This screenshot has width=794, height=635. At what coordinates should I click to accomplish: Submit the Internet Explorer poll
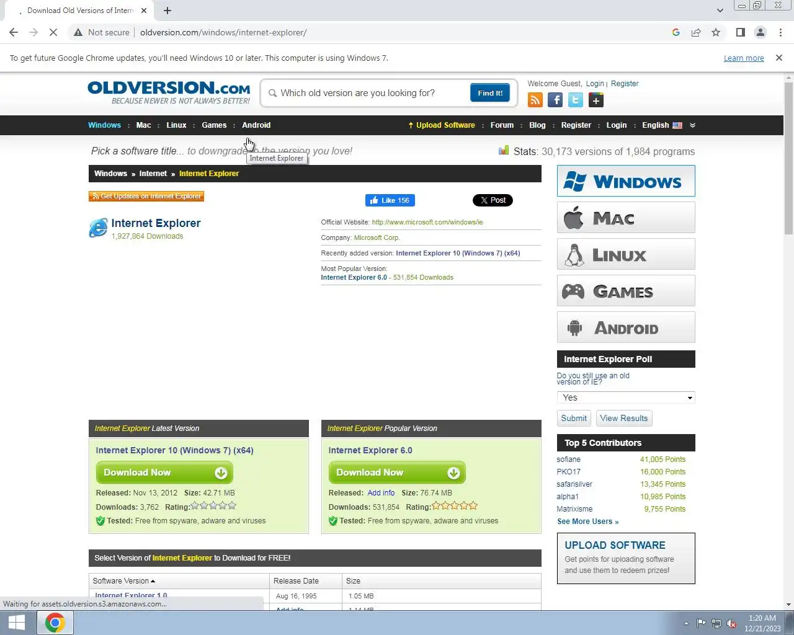[x=574, y=418]
